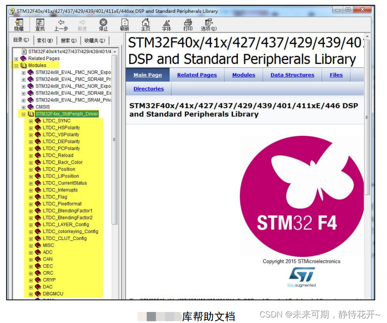The image size is (387, 323).
Task: Click the book icon beside LTDC_SYNC
Action: click(x=38, y=121)
